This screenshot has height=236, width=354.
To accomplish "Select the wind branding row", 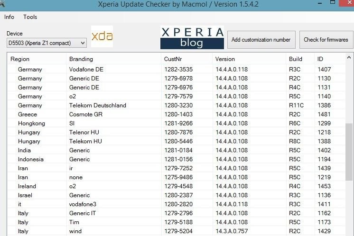I will tap(177, 231).
